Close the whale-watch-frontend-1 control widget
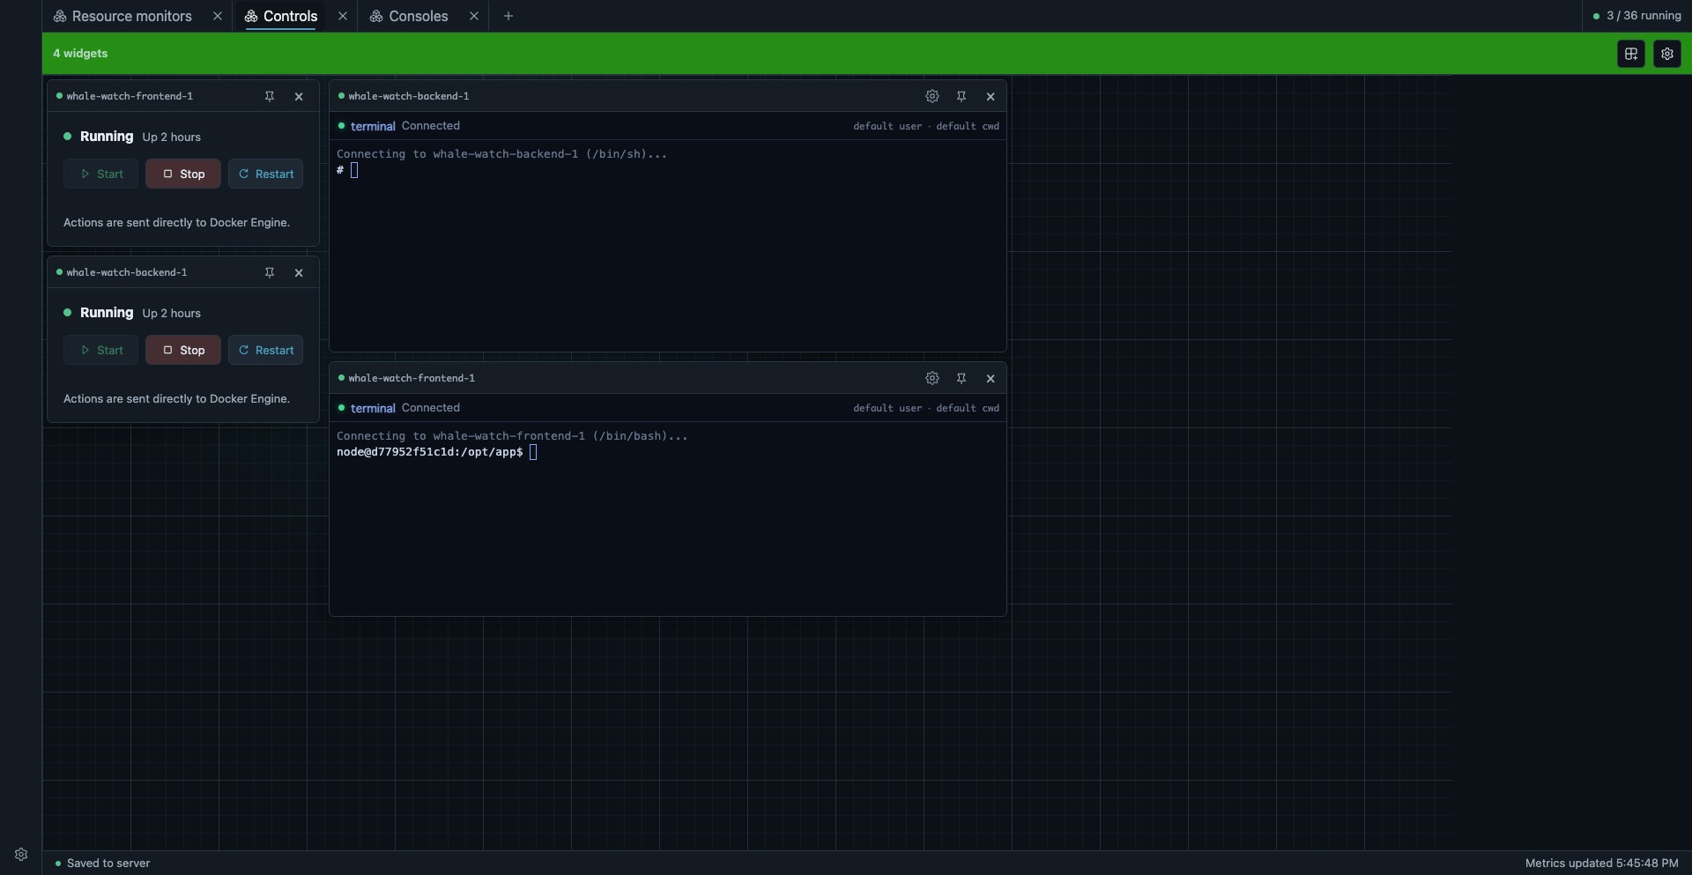 299,96
